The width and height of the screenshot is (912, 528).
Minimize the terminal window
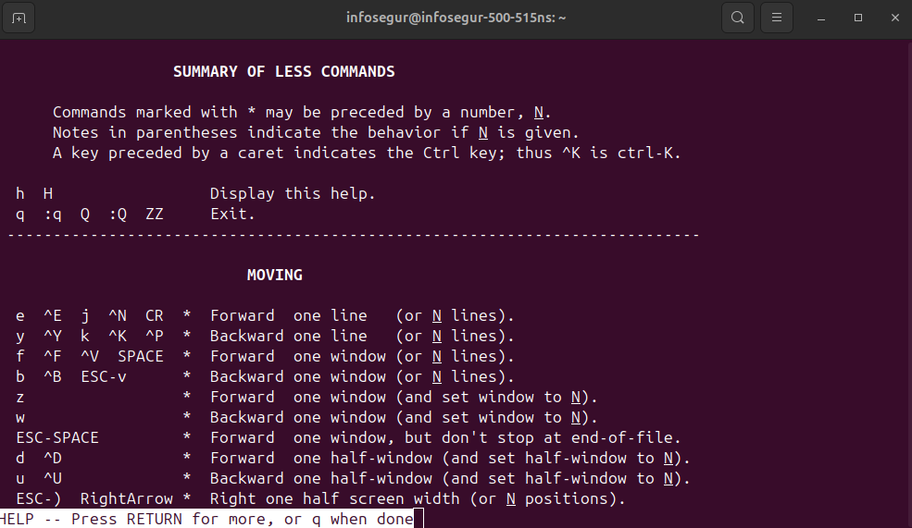(821, 18)
